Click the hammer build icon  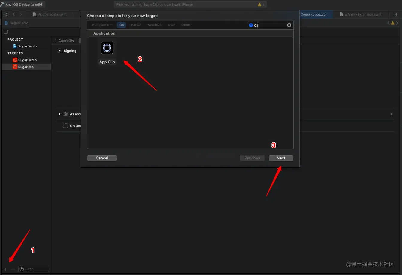[2, 4]
